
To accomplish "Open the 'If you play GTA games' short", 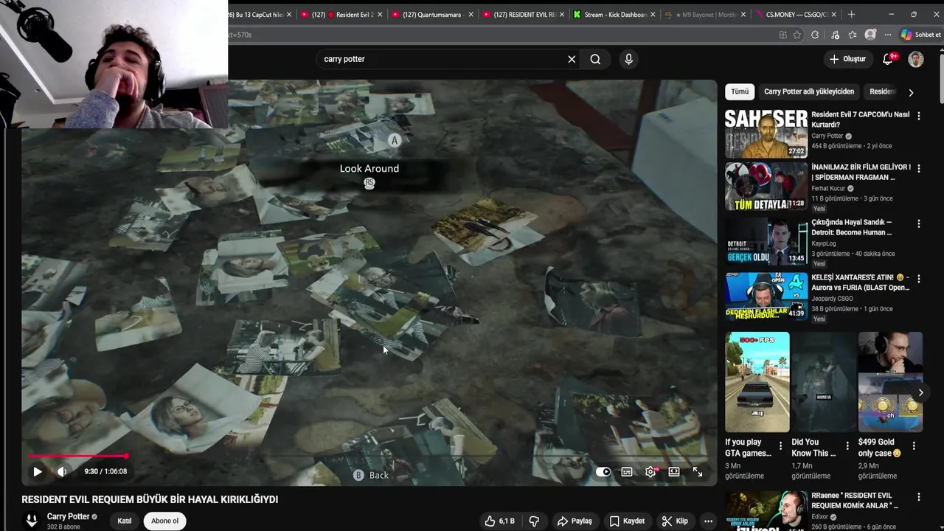I will click(757, 381).
